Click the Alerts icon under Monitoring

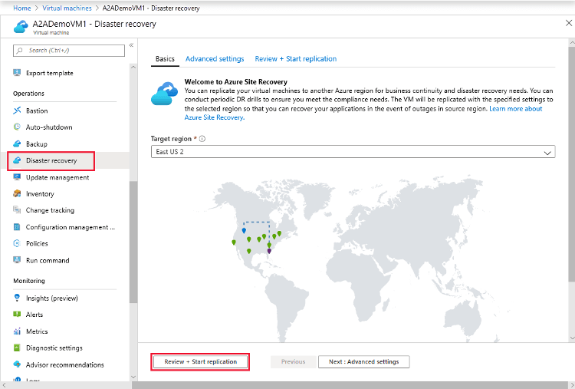[18, 315]
